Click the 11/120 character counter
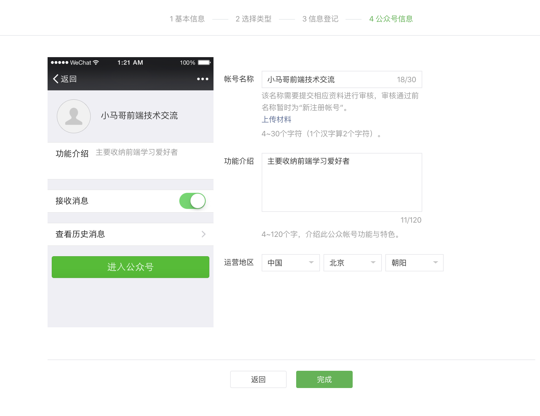Screen dimensions: 540x416 tap(411, 220)
